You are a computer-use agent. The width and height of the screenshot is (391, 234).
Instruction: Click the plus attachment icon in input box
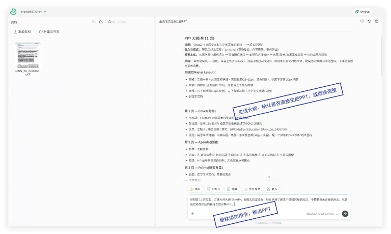point(192,214)
